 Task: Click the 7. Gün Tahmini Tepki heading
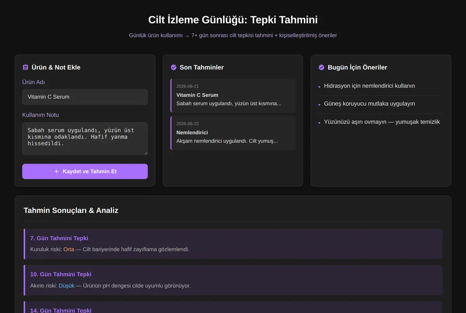[x=59, y=238]
